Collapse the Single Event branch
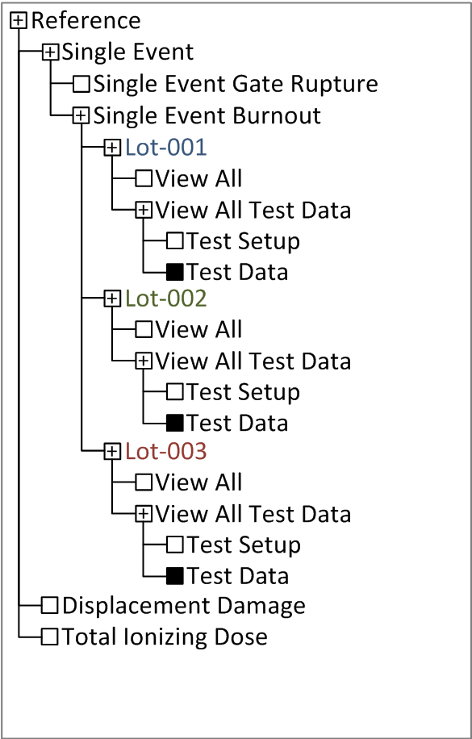This screenshot has width=472, height=739. coord(49,52)
